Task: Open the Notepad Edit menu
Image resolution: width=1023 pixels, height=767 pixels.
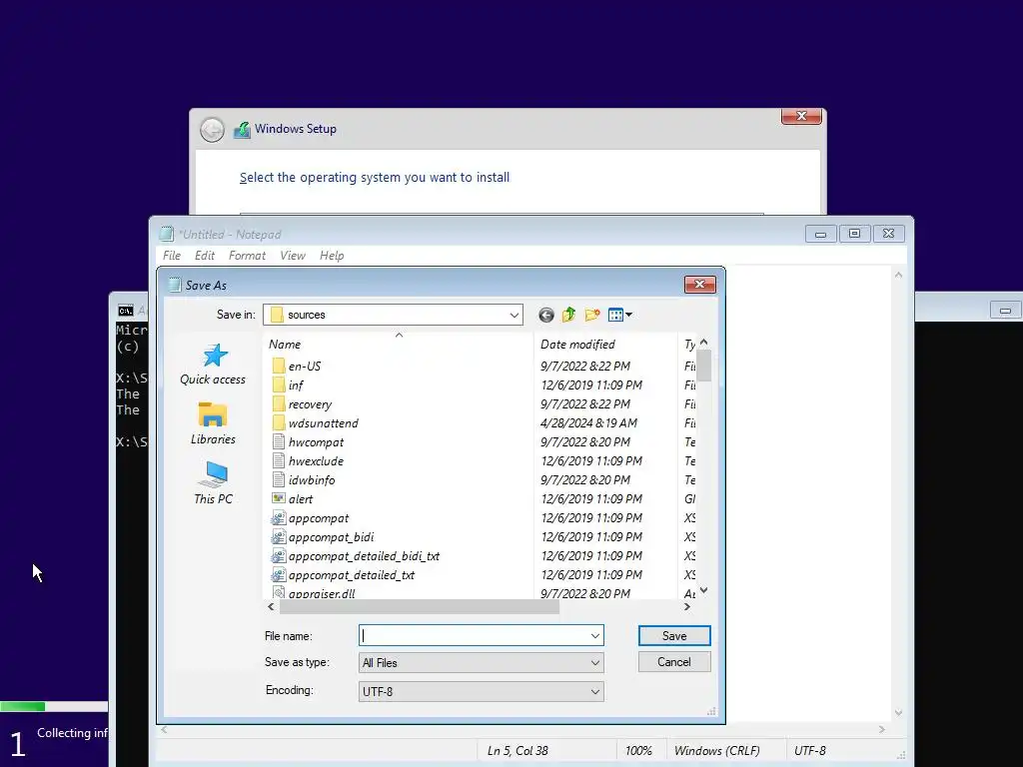Action: [204, 256]
